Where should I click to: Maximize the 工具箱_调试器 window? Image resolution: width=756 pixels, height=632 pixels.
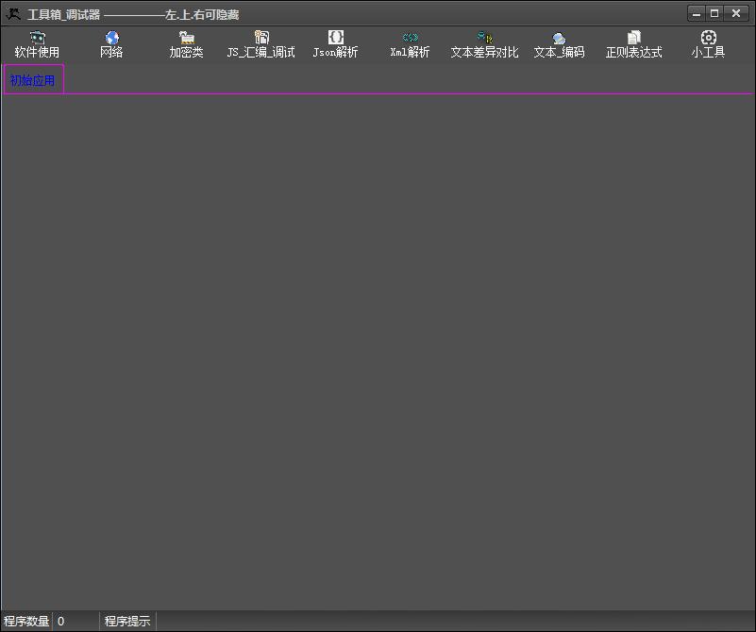pyautogui.click(x=714, y=13)
